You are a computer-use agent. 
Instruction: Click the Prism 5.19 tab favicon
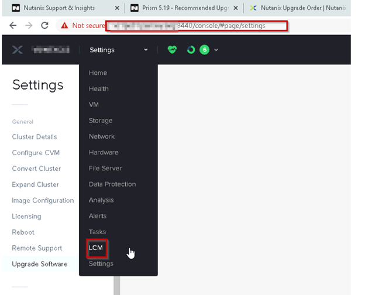tap(135, 8)
